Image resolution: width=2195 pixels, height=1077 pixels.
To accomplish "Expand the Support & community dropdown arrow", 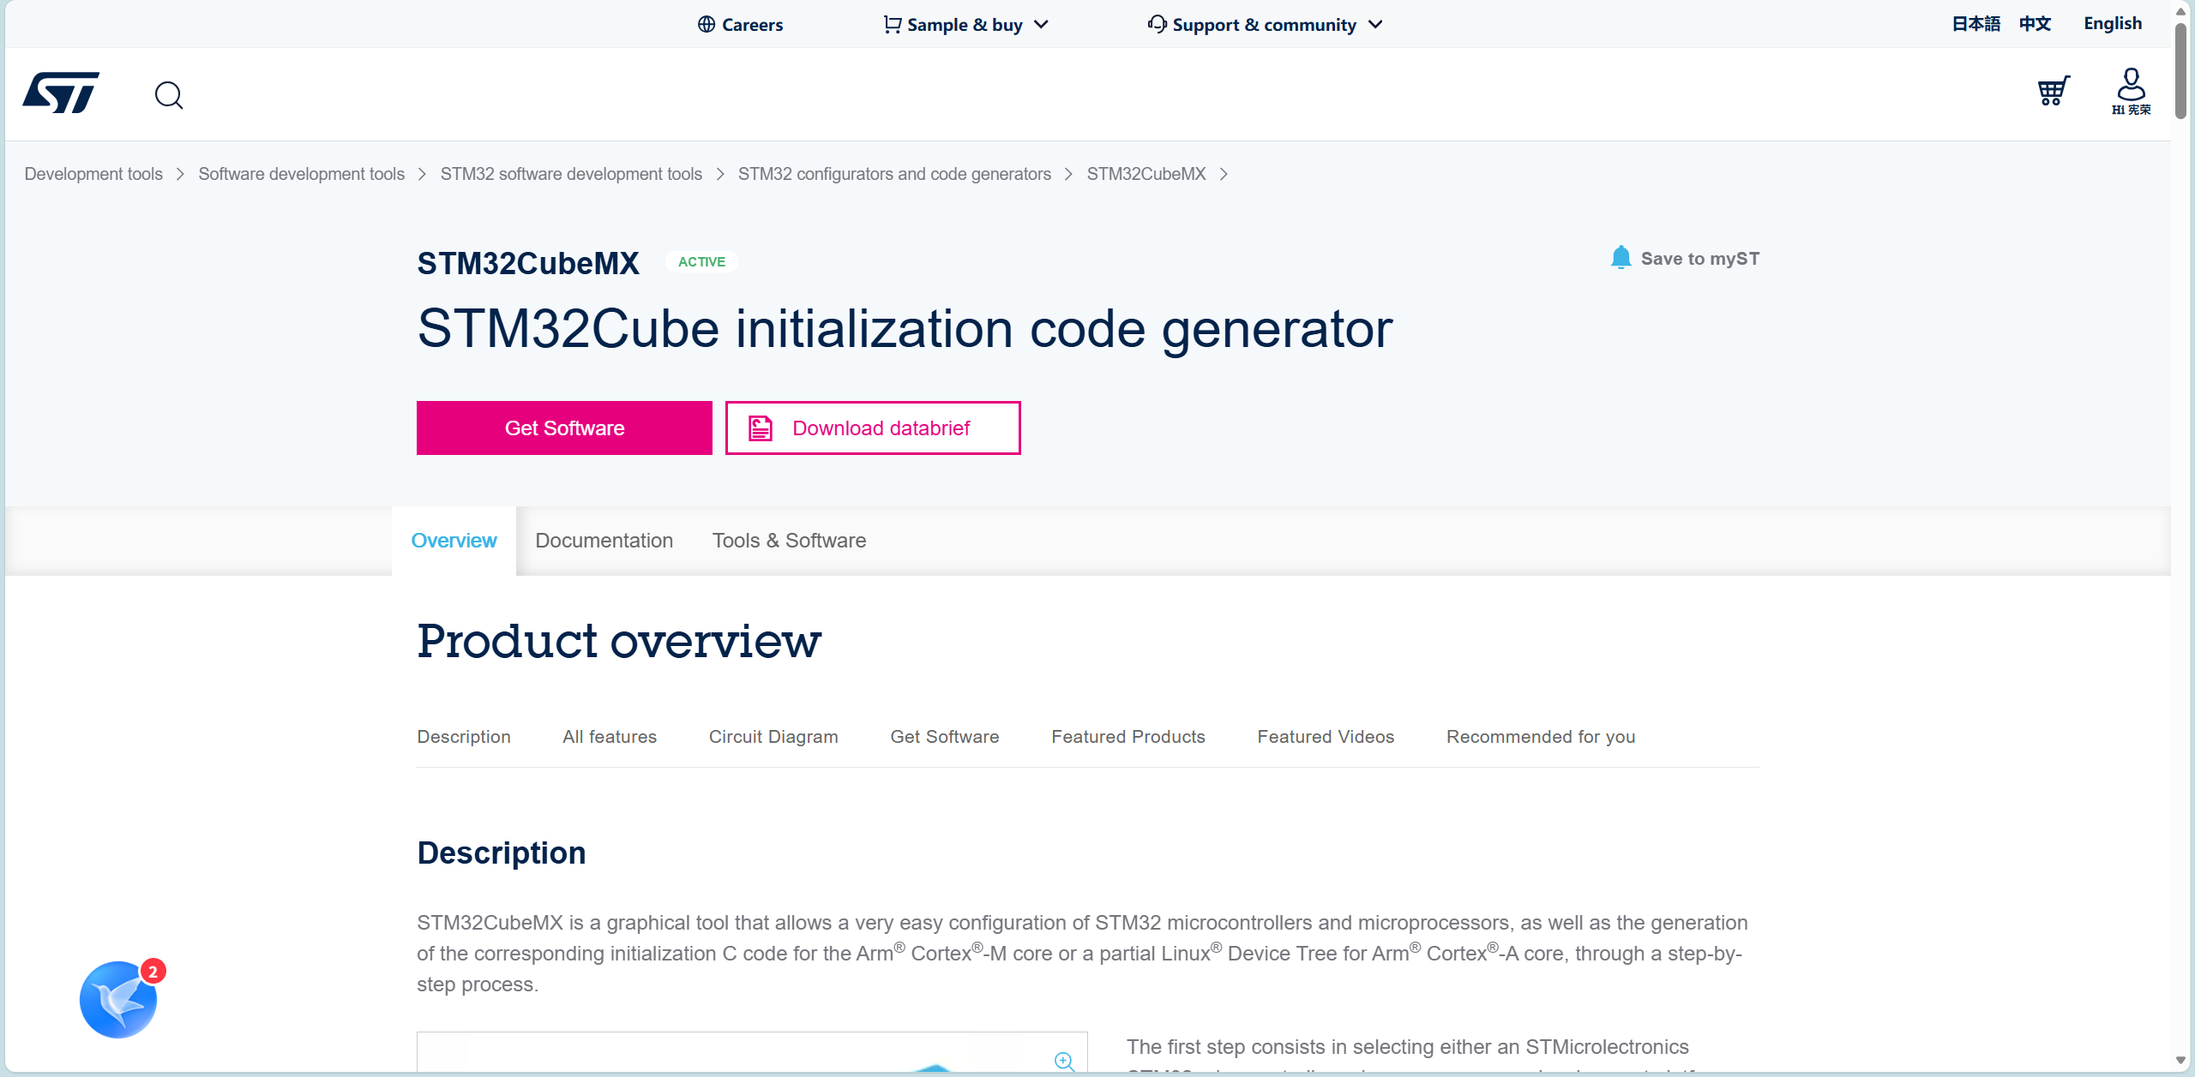I will [1375, 24].
